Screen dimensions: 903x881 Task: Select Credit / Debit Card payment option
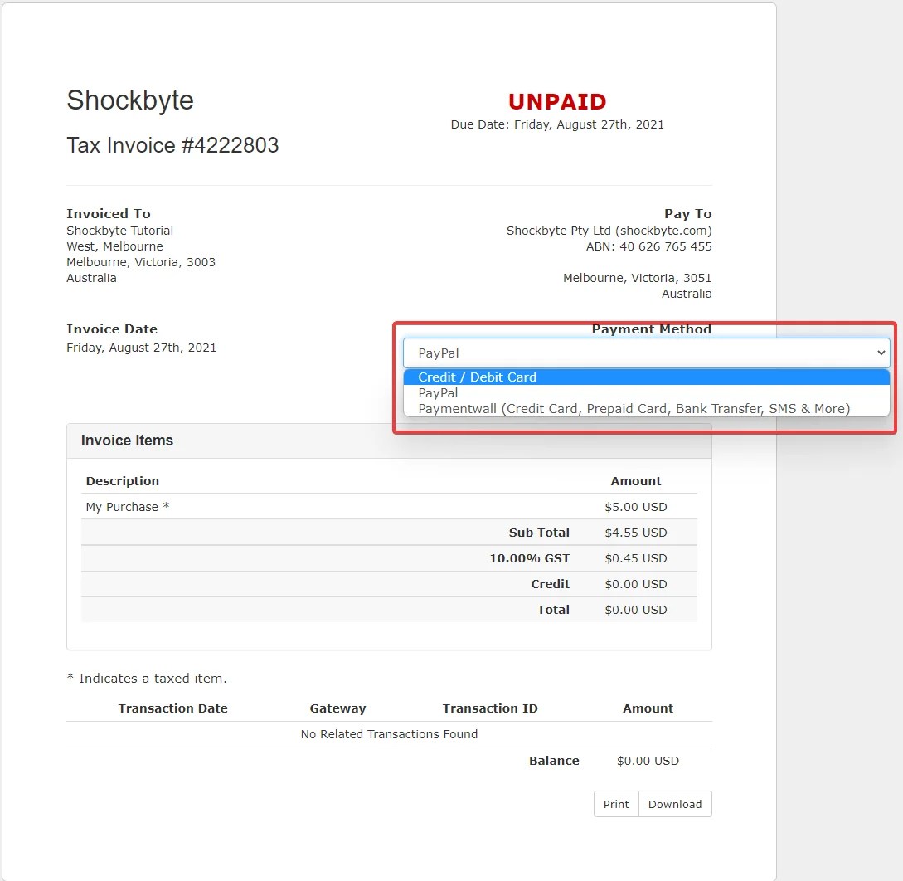click(478, 377)
